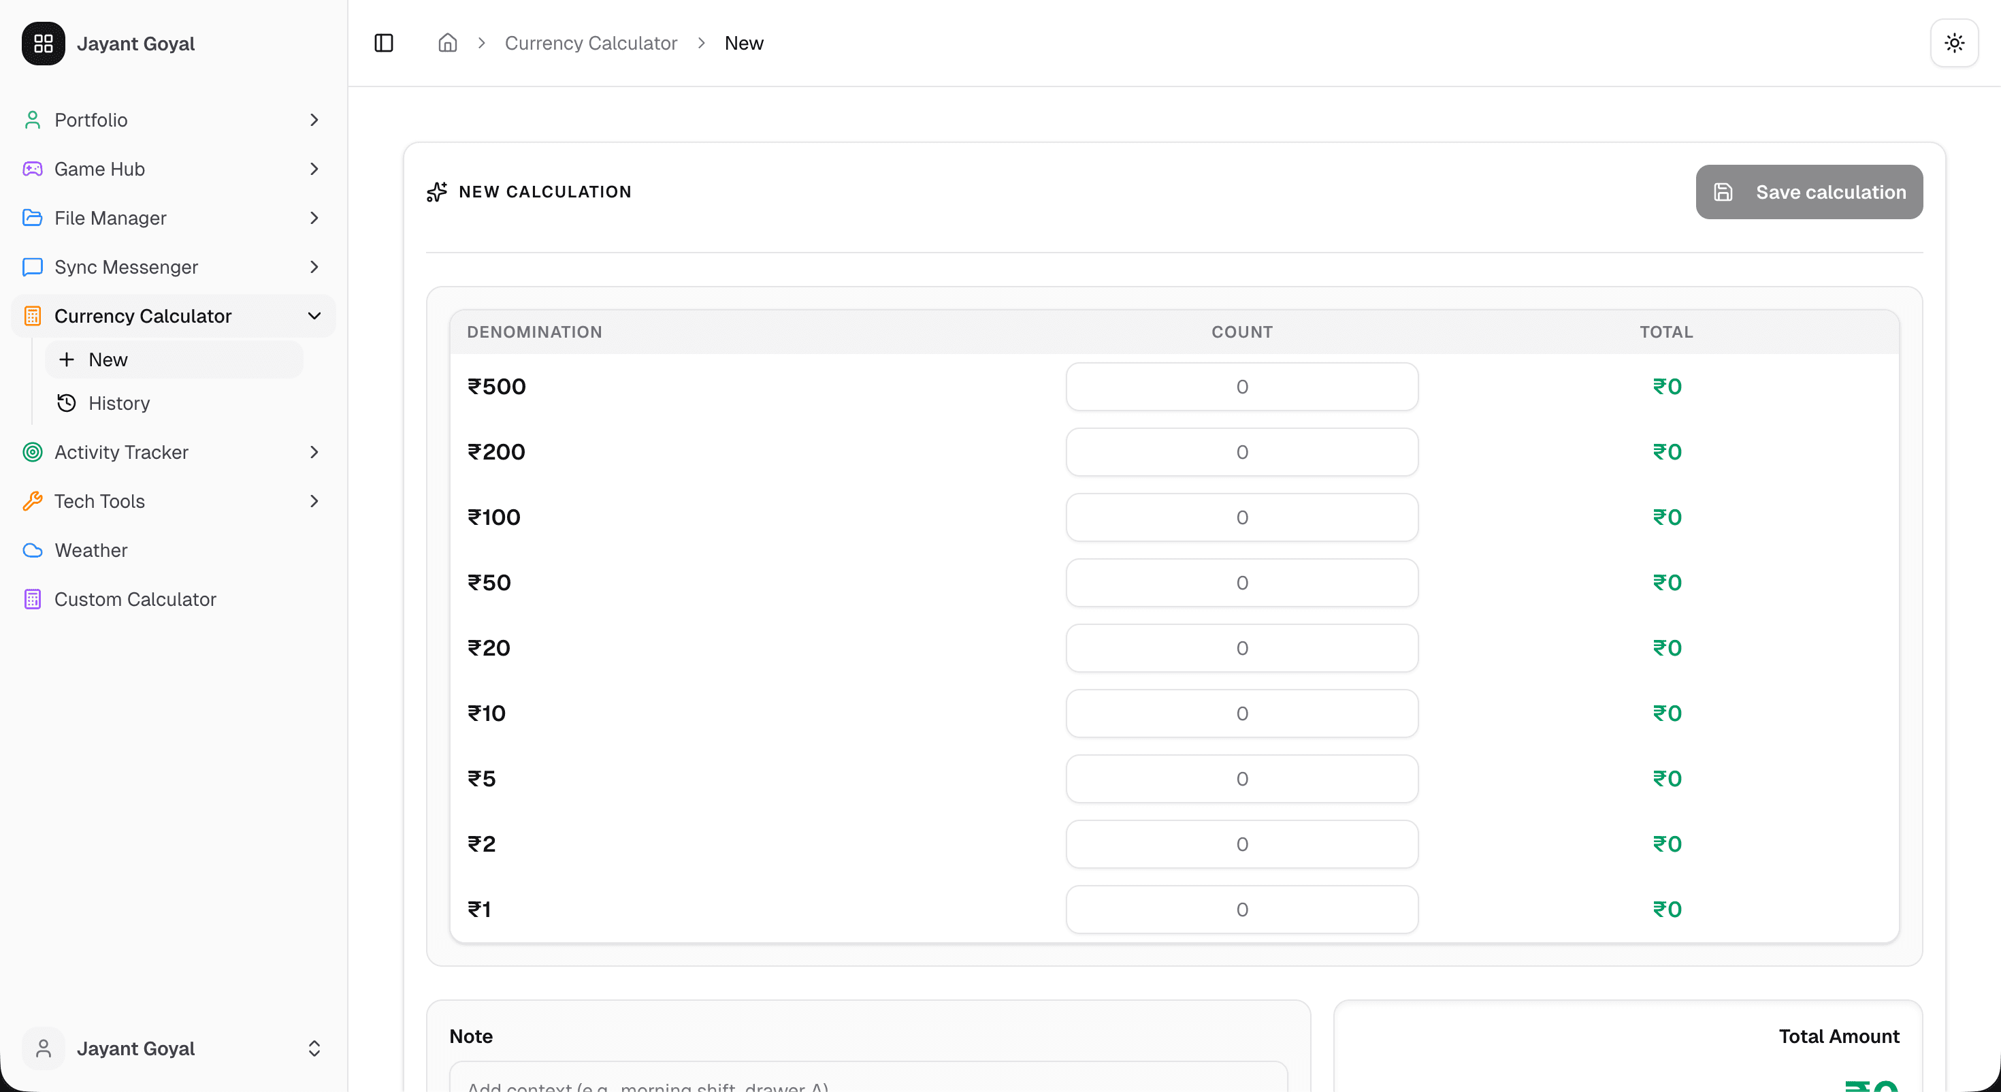Click the ₹500 denomination label
This screenshot has height=1092, width=2001.
tap(496, 386)
